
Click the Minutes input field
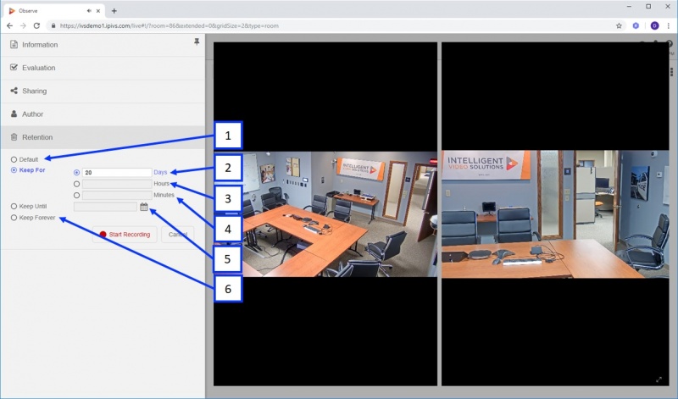[117, 196]
